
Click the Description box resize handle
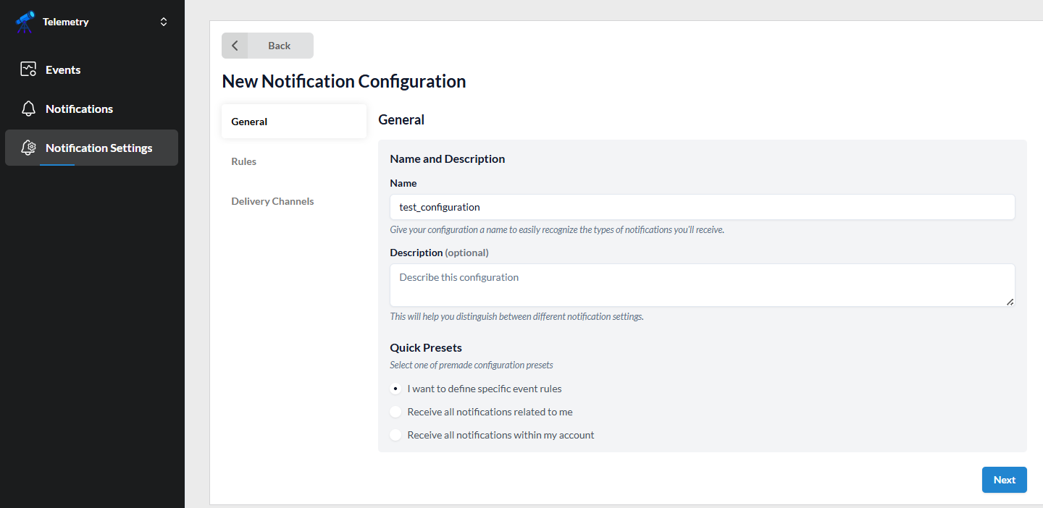click(x=1010, y=301)
